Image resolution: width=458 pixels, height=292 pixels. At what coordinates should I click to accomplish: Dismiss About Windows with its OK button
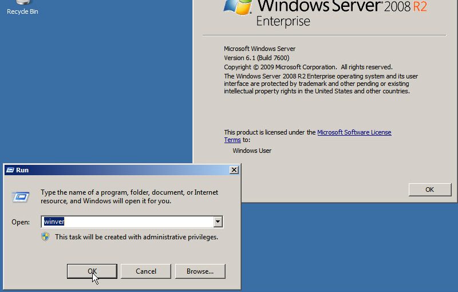[430, 190]
